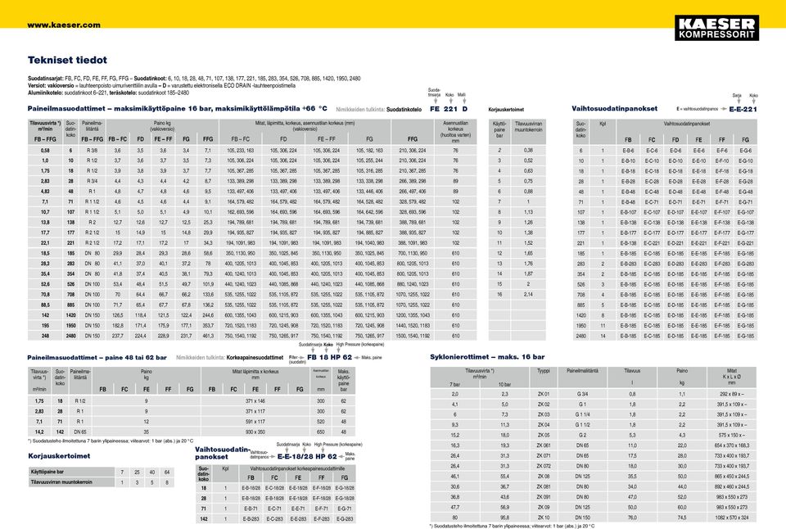The image size is (786, 529).
Task: Click replacement element cell 'E-G-177'
Action: click(x=745, y=233)
